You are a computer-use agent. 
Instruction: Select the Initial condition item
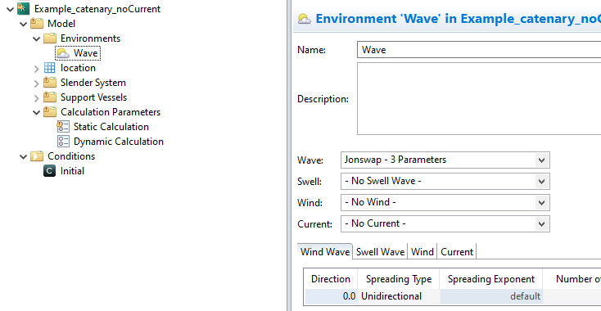click(72, 171)
